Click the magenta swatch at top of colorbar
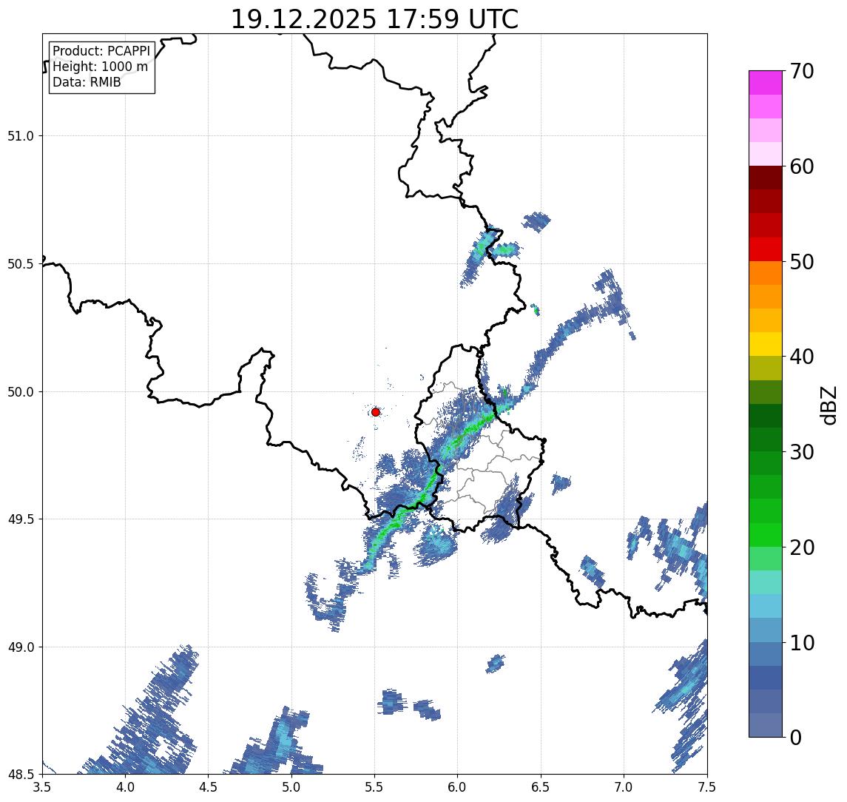 (x=766, y=83)
